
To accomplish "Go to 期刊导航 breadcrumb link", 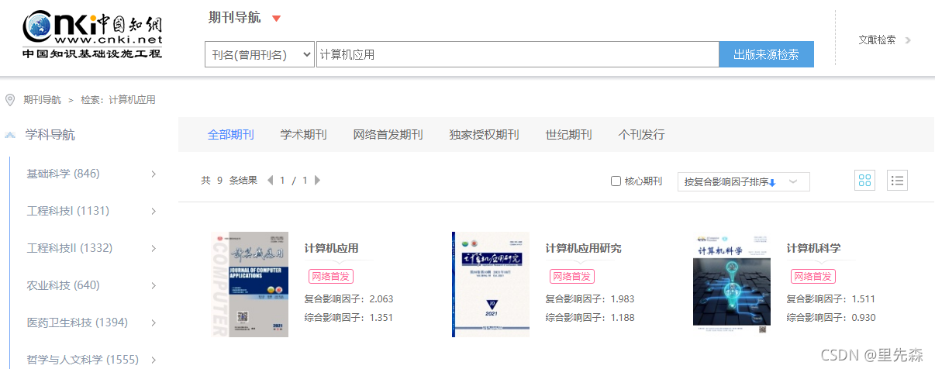I will tap(42, 100).
